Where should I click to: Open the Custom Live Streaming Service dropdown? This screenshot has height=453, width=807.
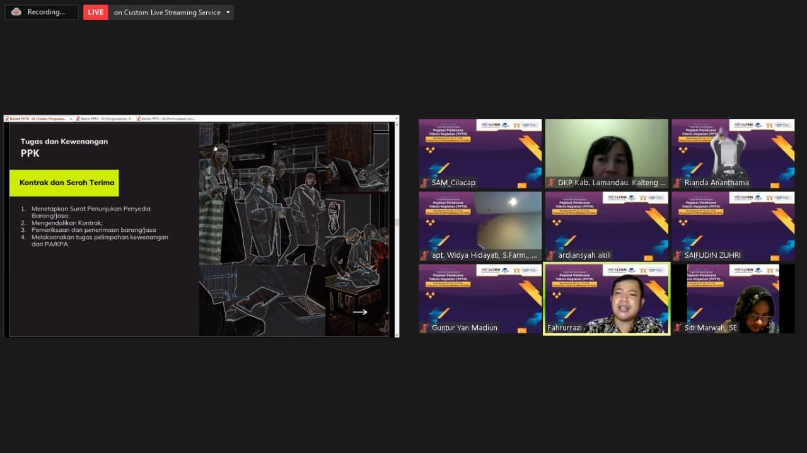coord(228,13)
